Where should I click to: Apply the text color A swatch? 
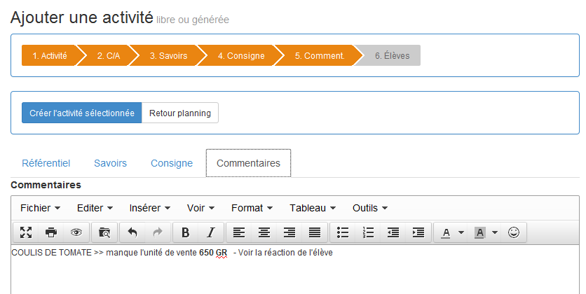click(446, 232)
